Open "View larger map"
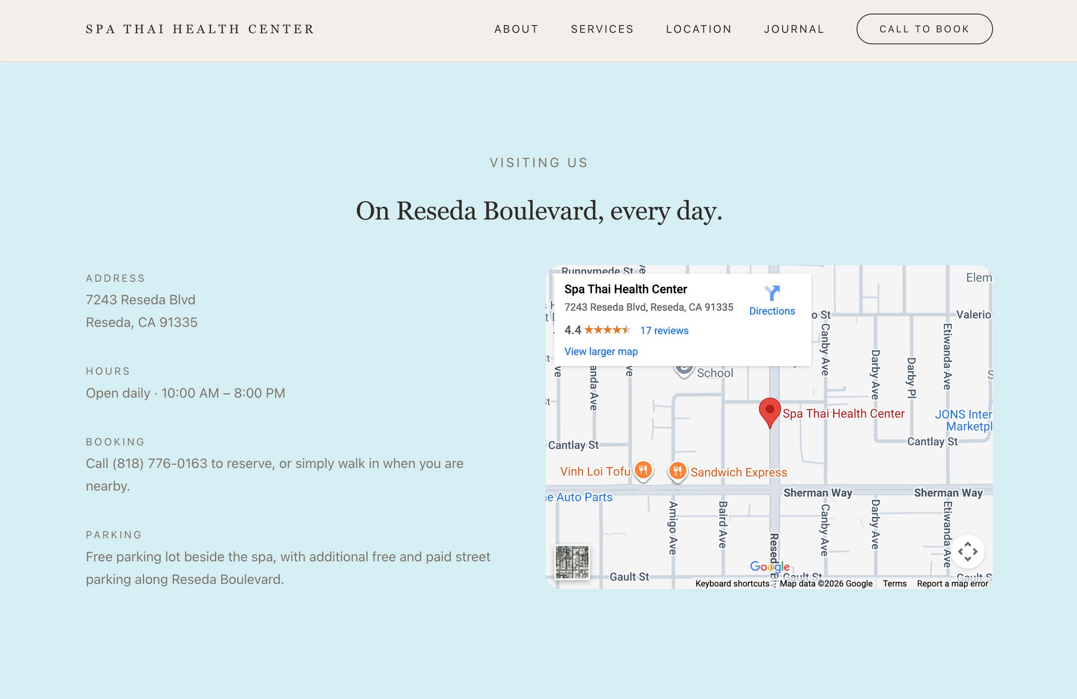This screenshot has height=699, width=1077. pyautogui.click(x=601, y=351)
